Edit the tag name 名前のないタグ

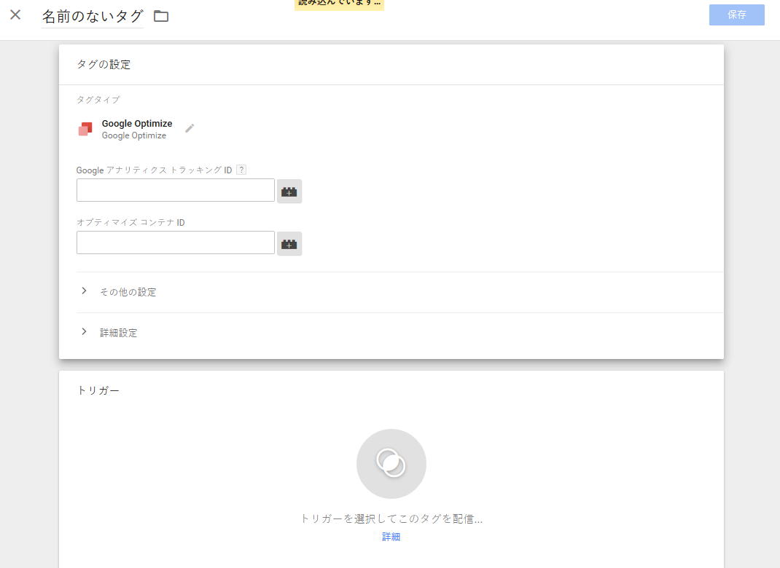[x=93, y=17]
